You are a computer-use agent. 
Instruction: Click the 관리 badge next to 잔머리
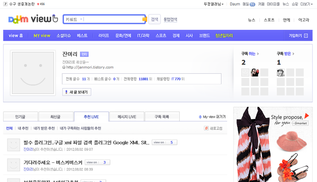(x=84, y=54)
